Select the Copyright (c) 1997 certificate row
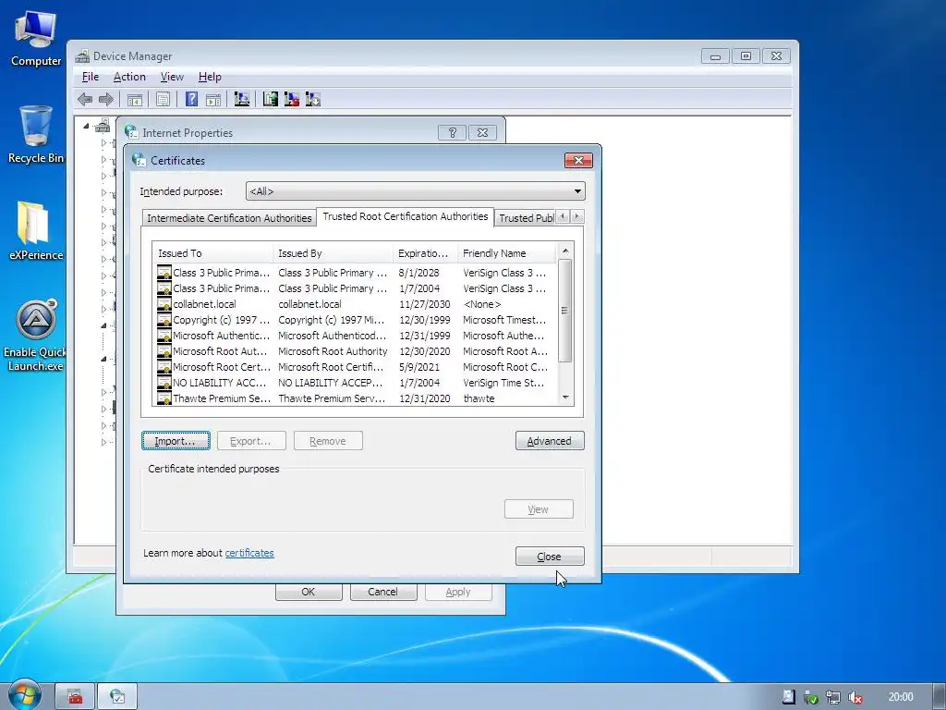 point(356,320)
